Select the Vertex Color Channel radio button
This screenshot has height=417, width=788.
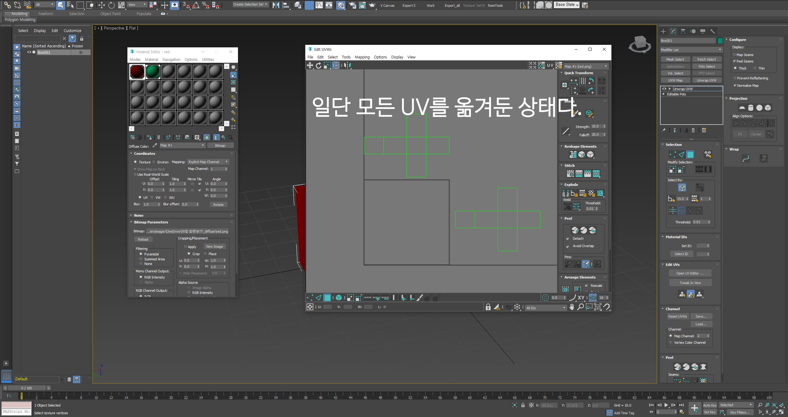pos(671,343)
